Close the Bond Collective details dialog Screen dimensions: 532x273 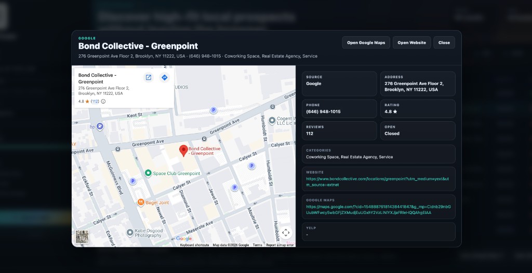444,42
